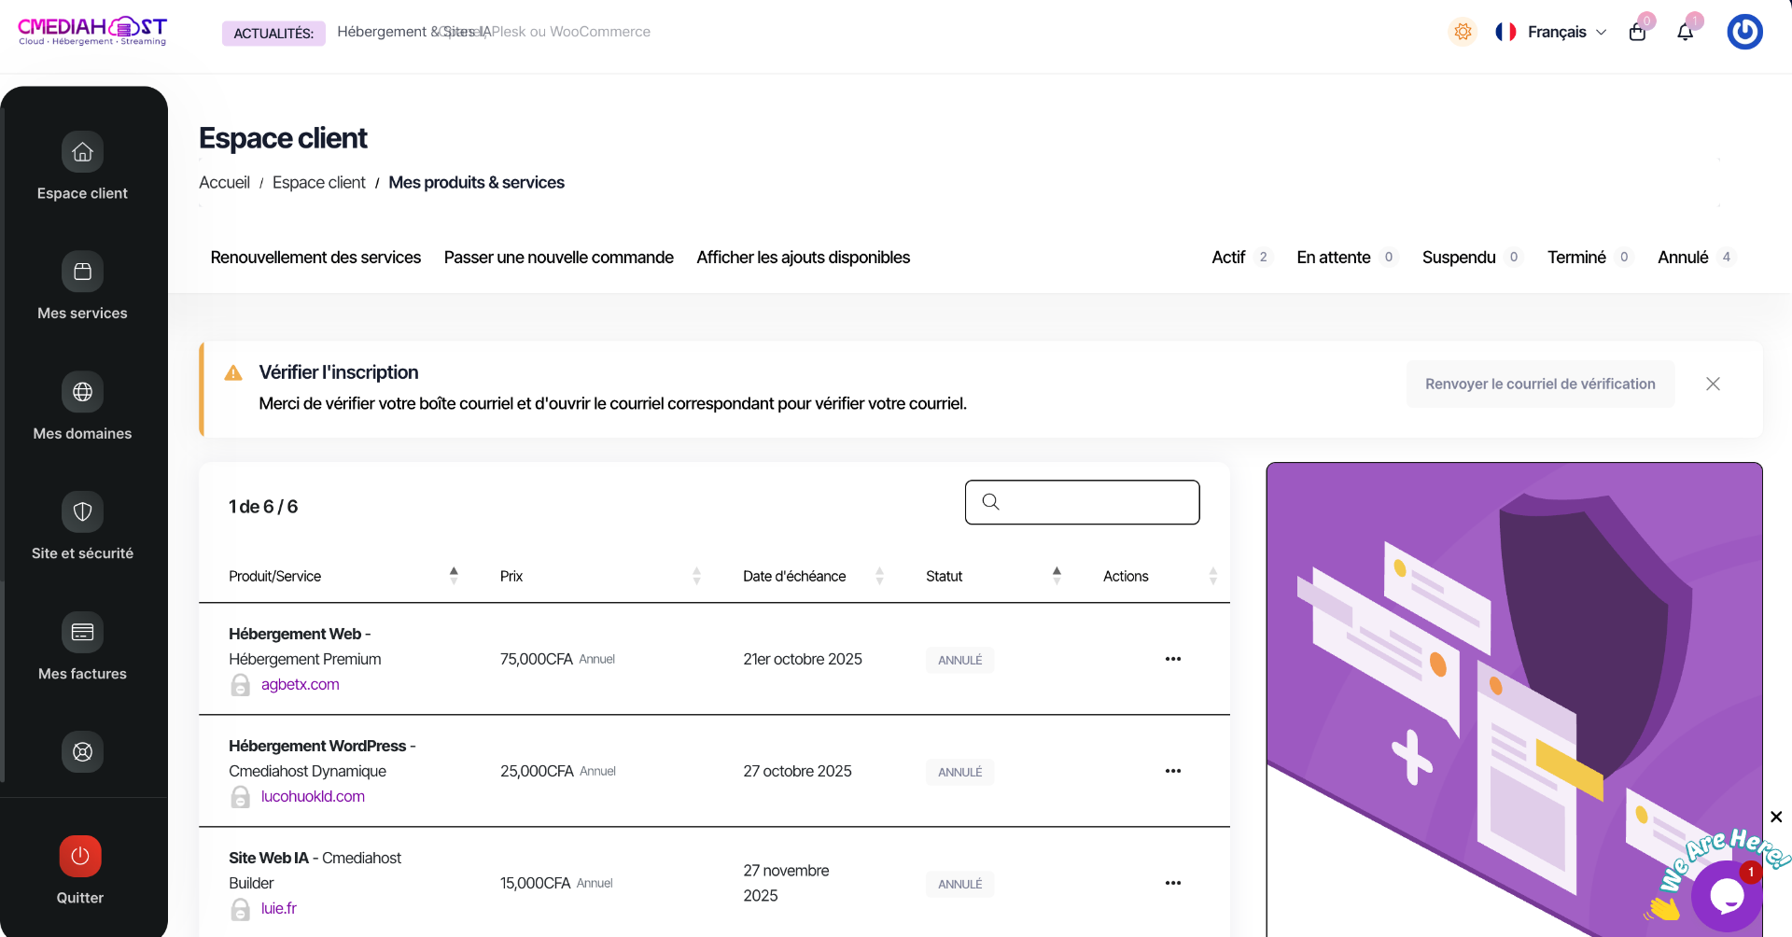Open the notifications bell icon

tap(1686, 33)
